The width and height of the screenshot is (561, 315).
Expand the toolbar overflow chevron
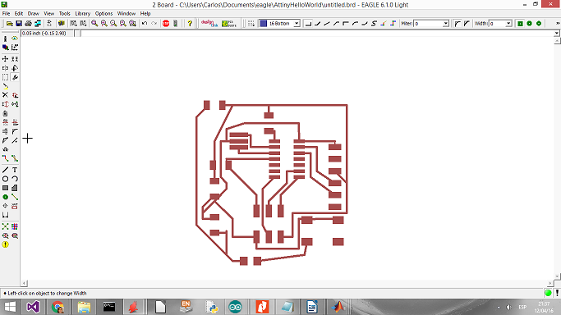click(558, 24)
